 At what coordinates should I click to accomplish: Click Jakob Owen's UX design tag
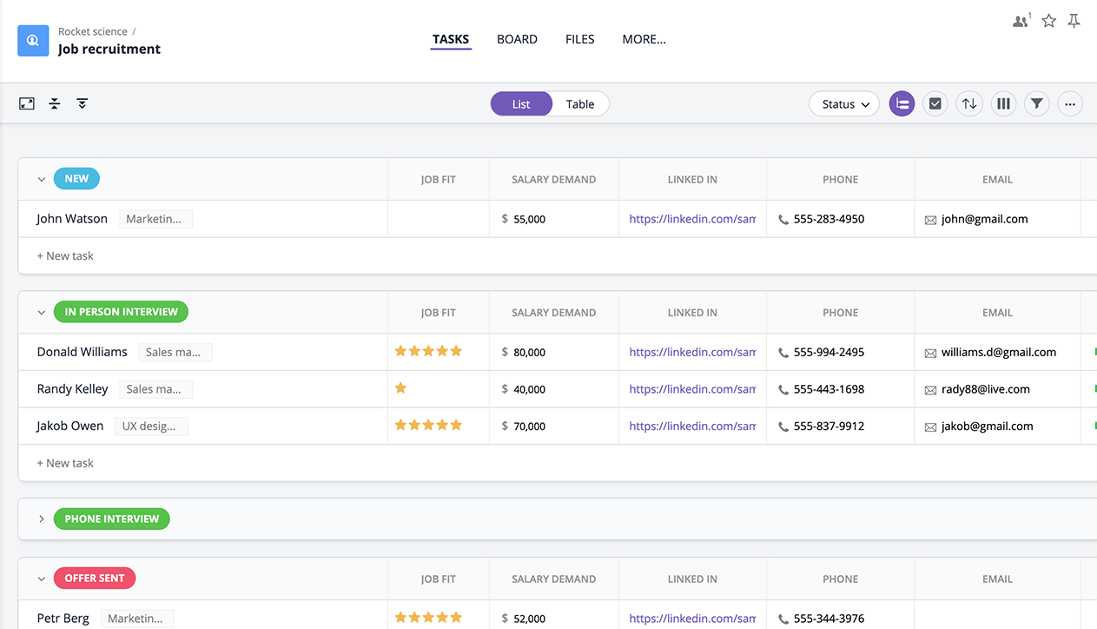pos(151,426)
